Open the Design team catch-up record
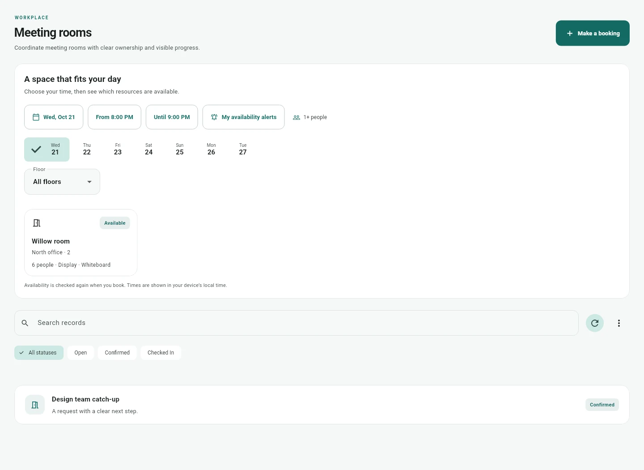The height and width of the screenshot is (470, 644). [x=322, y=405]
